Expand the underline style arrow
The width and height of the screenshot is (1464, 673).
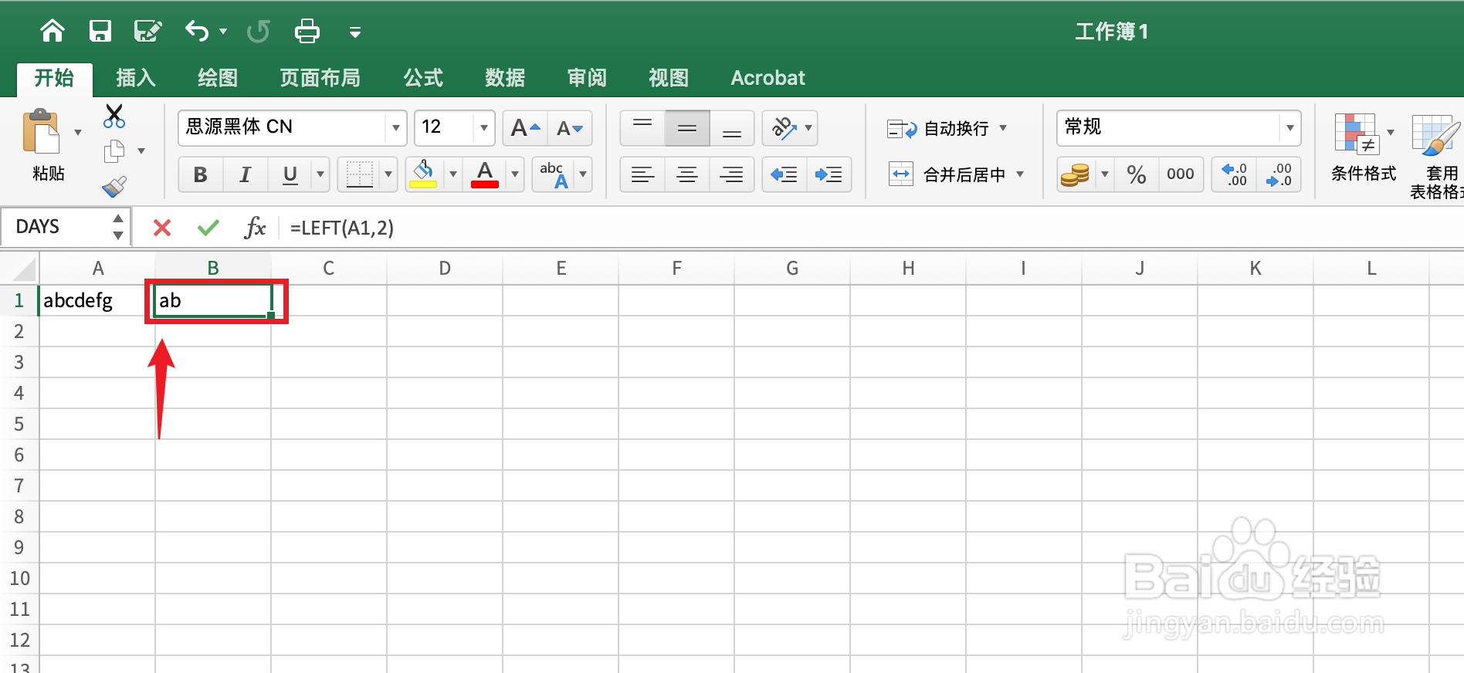tap(320, 174)
